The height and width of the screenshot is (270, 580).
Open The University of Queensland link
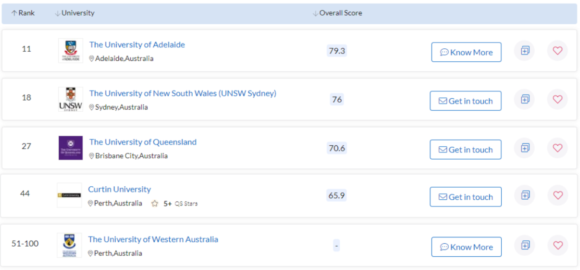point(143,142)
